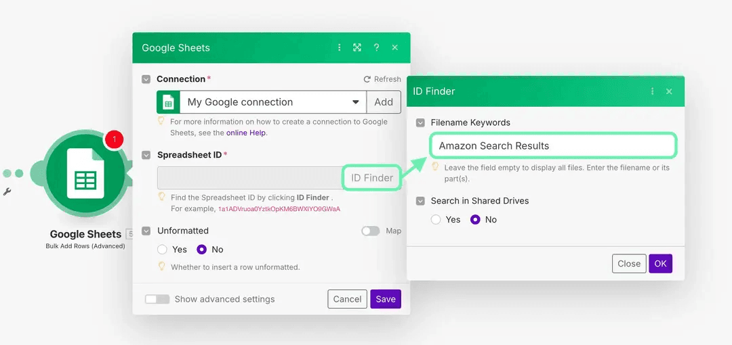732x345 pixels.
Task: Collapse the Connection field checkbox
Action: pyautogui.click(x=146, y=79)
